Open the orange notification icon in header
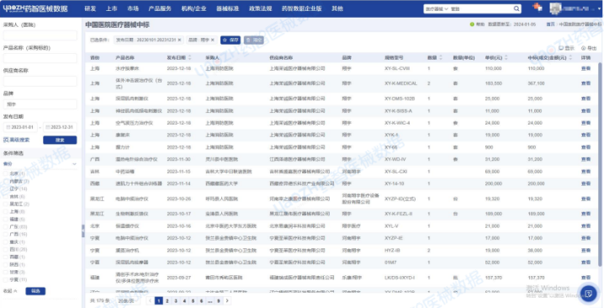The image size is (604, 308). (x=537, y=8)
